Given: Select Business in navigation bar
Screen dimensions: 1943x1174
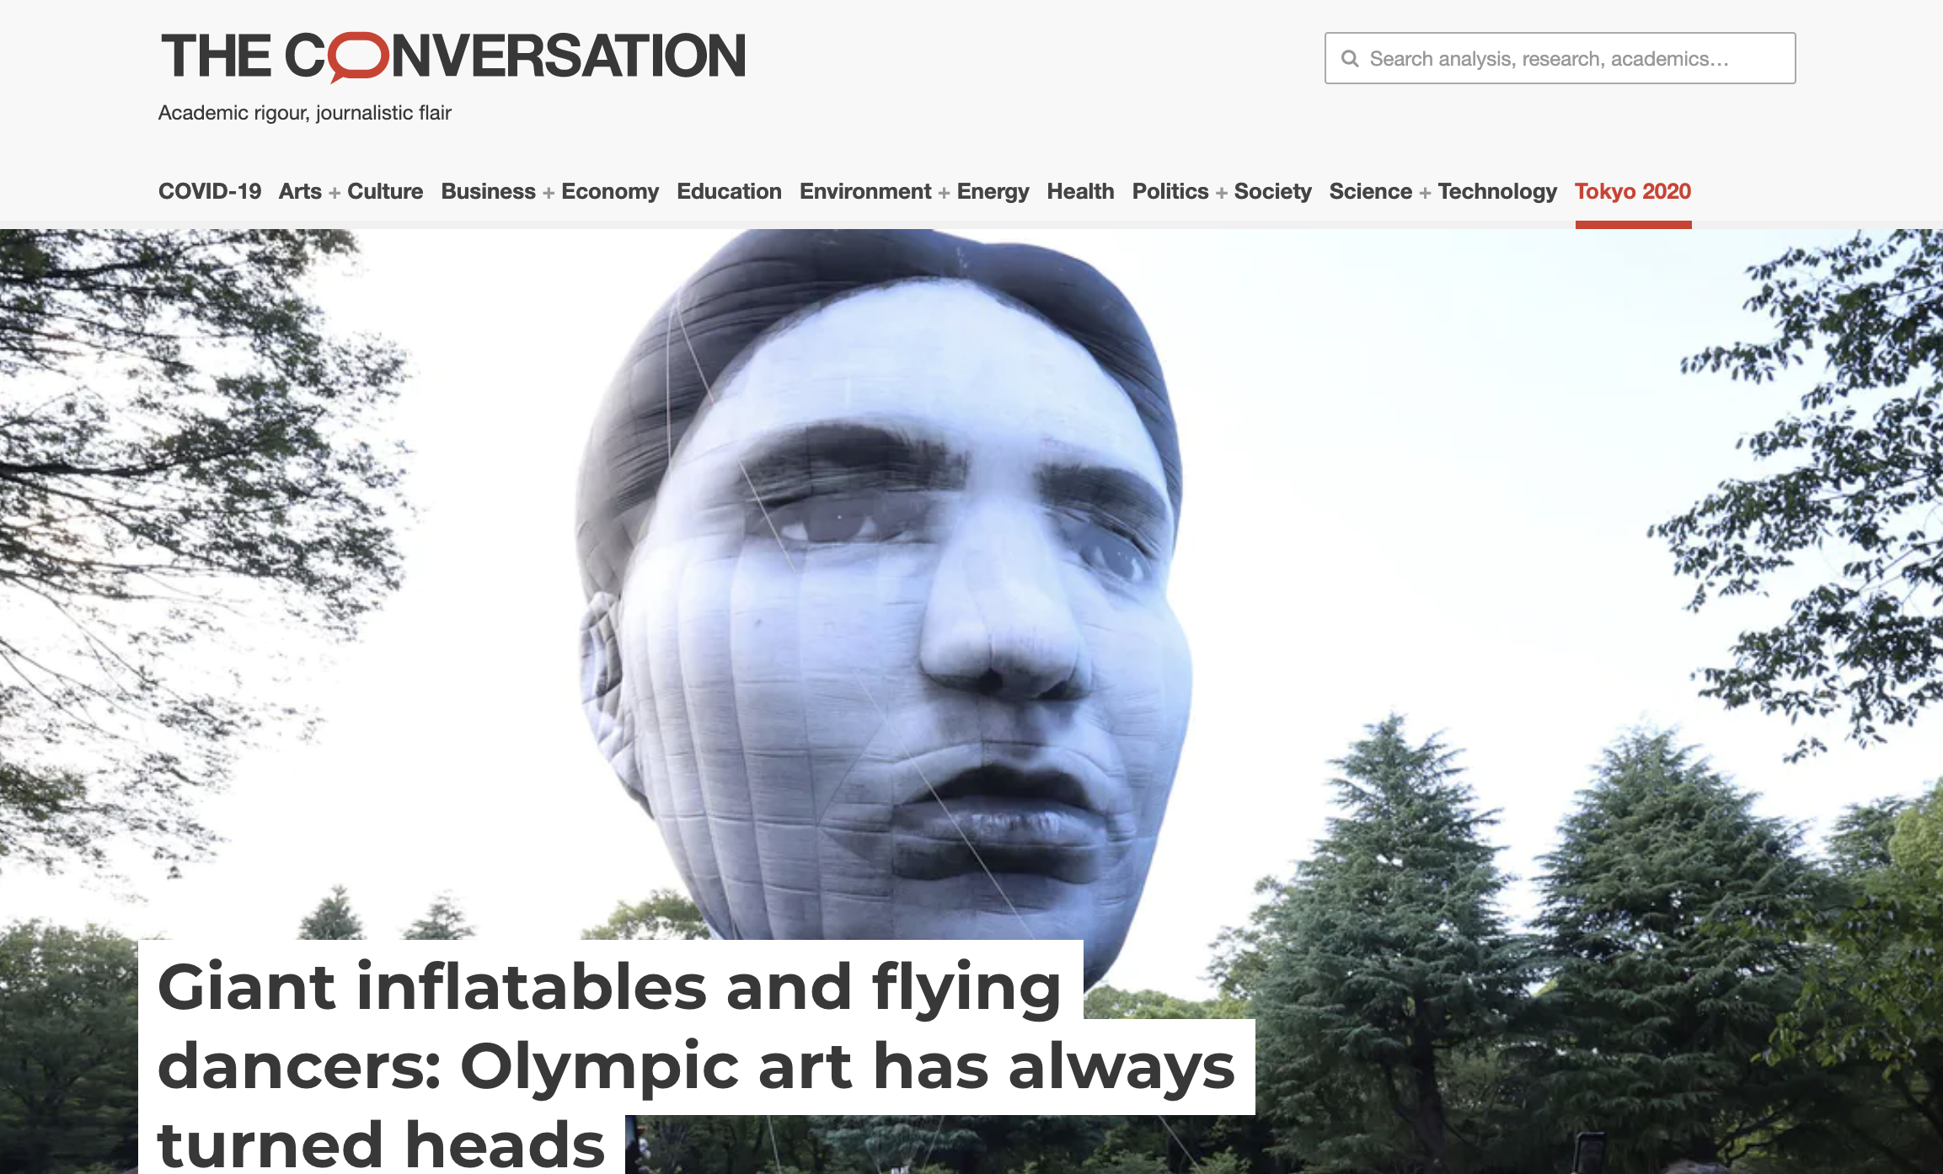Looking at the screenshot, I should click(488, 191).
